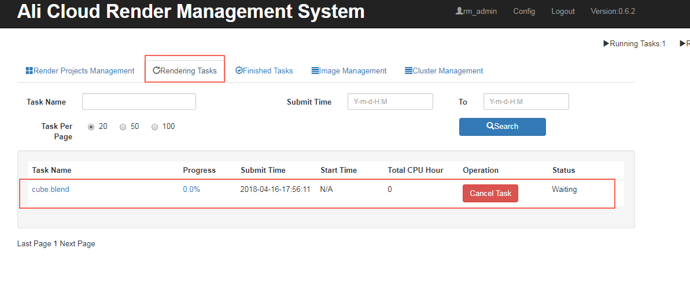Click the user icon next to rm_admin
This screenshot has width=690, height=285.
click(459, 11)
